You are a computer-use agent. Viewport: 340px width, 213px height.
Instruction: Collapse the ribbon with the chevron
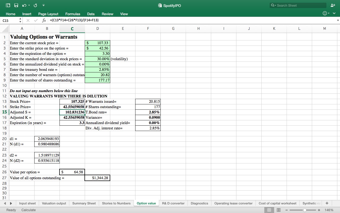click(334, 13)
